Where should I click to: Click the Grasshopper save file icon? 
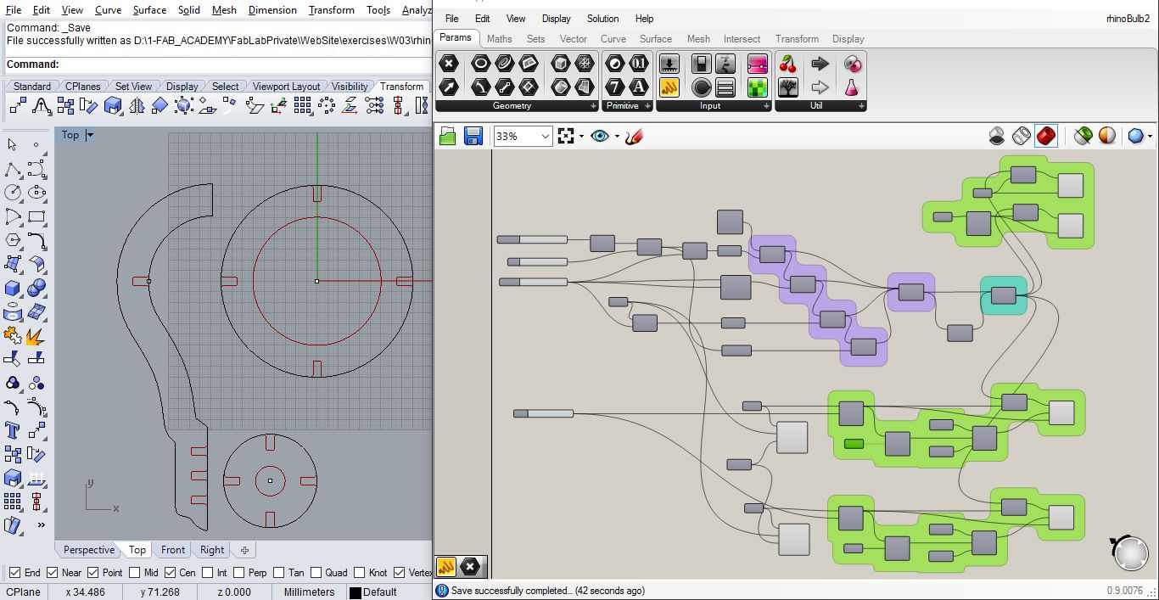473,136
